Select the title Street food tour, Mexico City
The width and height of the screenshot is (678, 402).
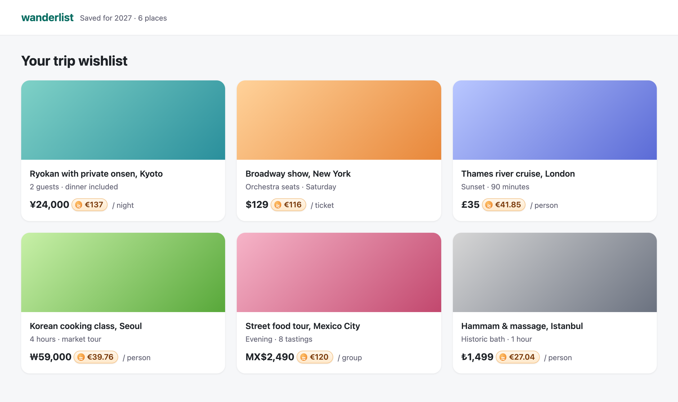(x=303, y=326)
